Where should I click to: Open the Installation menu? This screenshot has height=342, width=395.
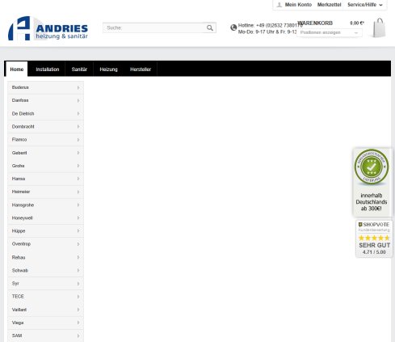click(x=48, y=70)
